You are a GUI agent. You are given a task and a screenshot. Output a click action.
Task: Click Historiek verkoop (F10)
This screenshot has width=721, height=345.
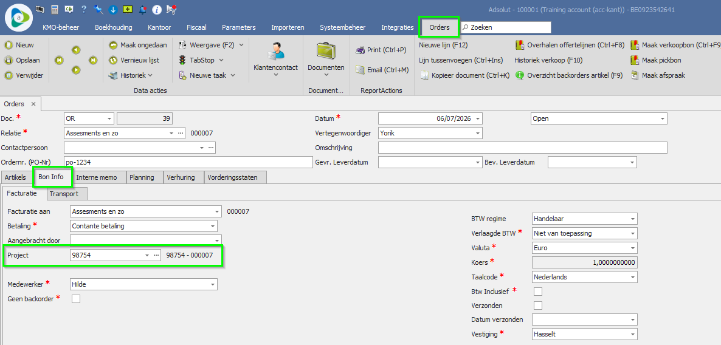tap(548, 60)
